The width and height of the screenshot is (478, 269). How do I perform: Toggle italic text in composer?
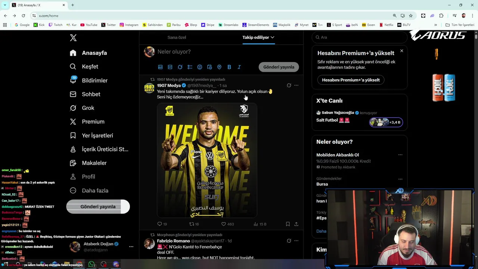coord(239,67)
